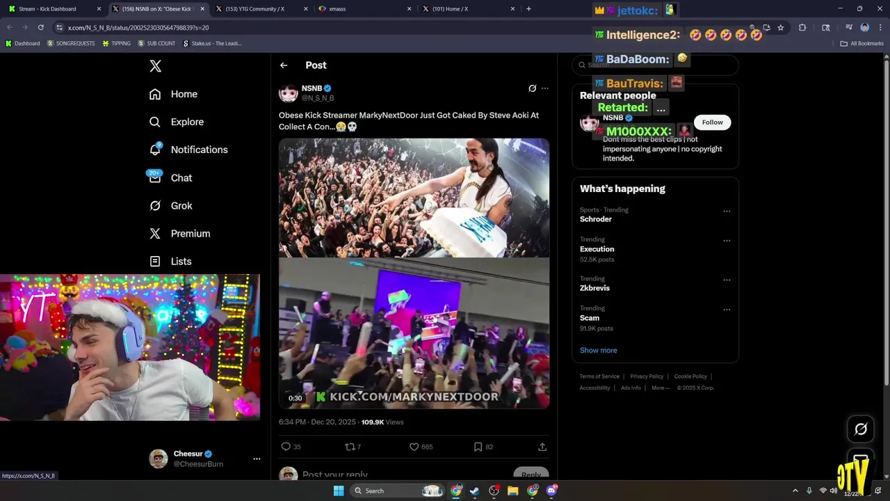Expand the More footer menu

coord(661,388)
